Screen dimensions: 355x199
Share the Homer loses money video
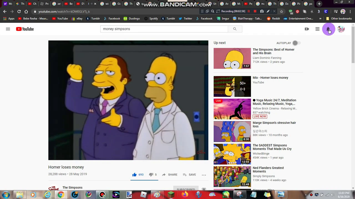coord(169,175)
